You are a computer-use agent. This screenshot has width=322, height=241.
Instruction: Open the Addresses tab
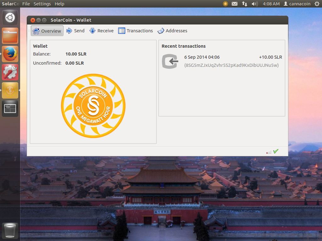[x=173, y=31]
